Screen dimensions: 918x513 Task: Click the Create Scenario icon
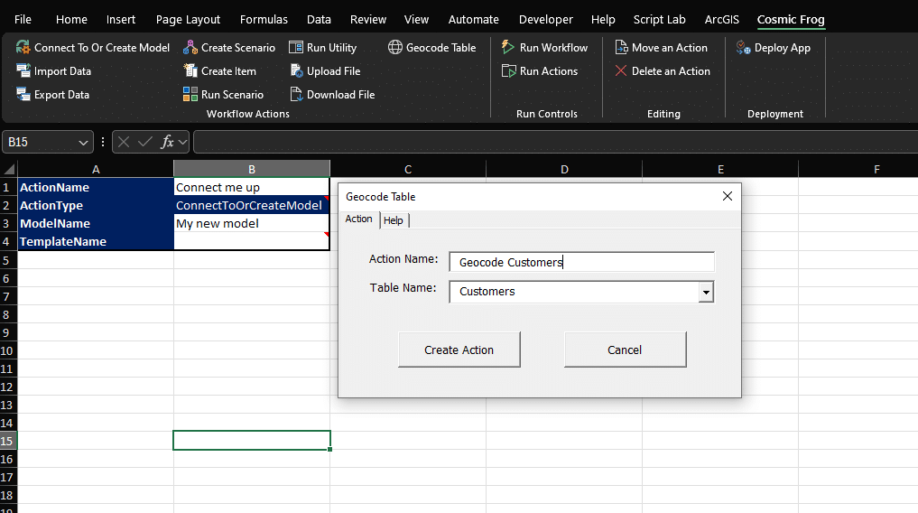(190, 48)
